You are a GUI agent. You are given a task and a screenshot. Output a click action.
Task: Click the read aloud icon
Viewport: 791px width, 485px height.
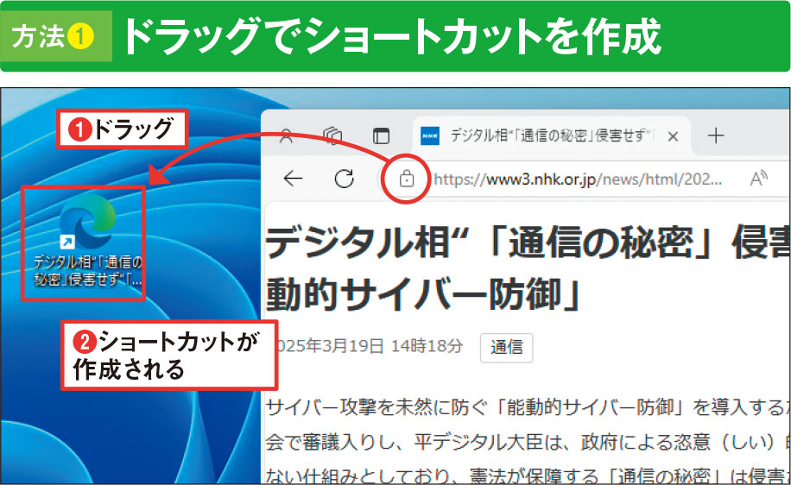pos(758,179)
